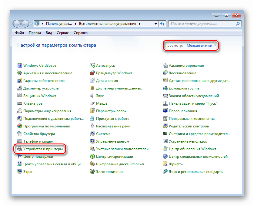The image size is (254, 206).
Task: Refresh the Control Panel view
Action: pyautogui.click(x=162, y=23)
